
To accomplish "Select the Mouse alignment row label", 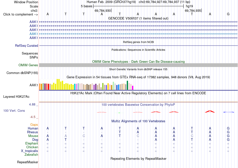I will coord(33,136).
